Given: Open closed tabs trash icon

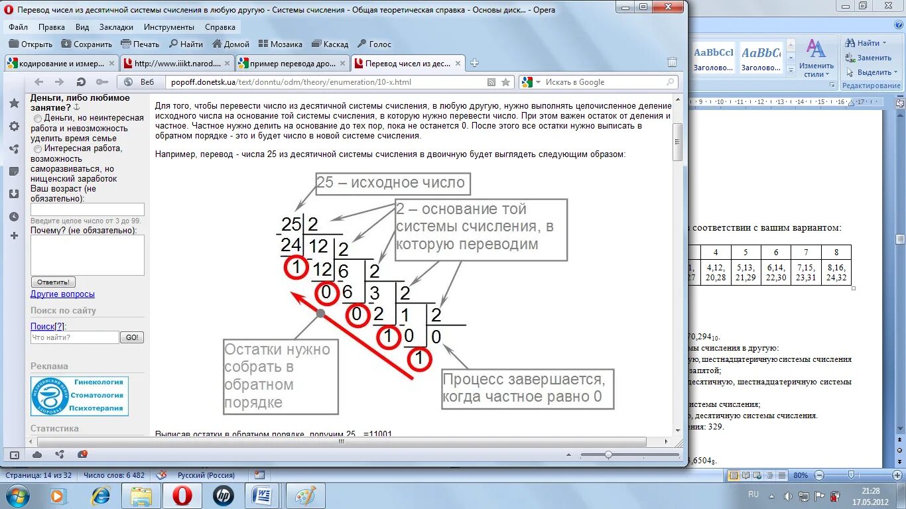Looking at the screenshot, I should point(672,62).
